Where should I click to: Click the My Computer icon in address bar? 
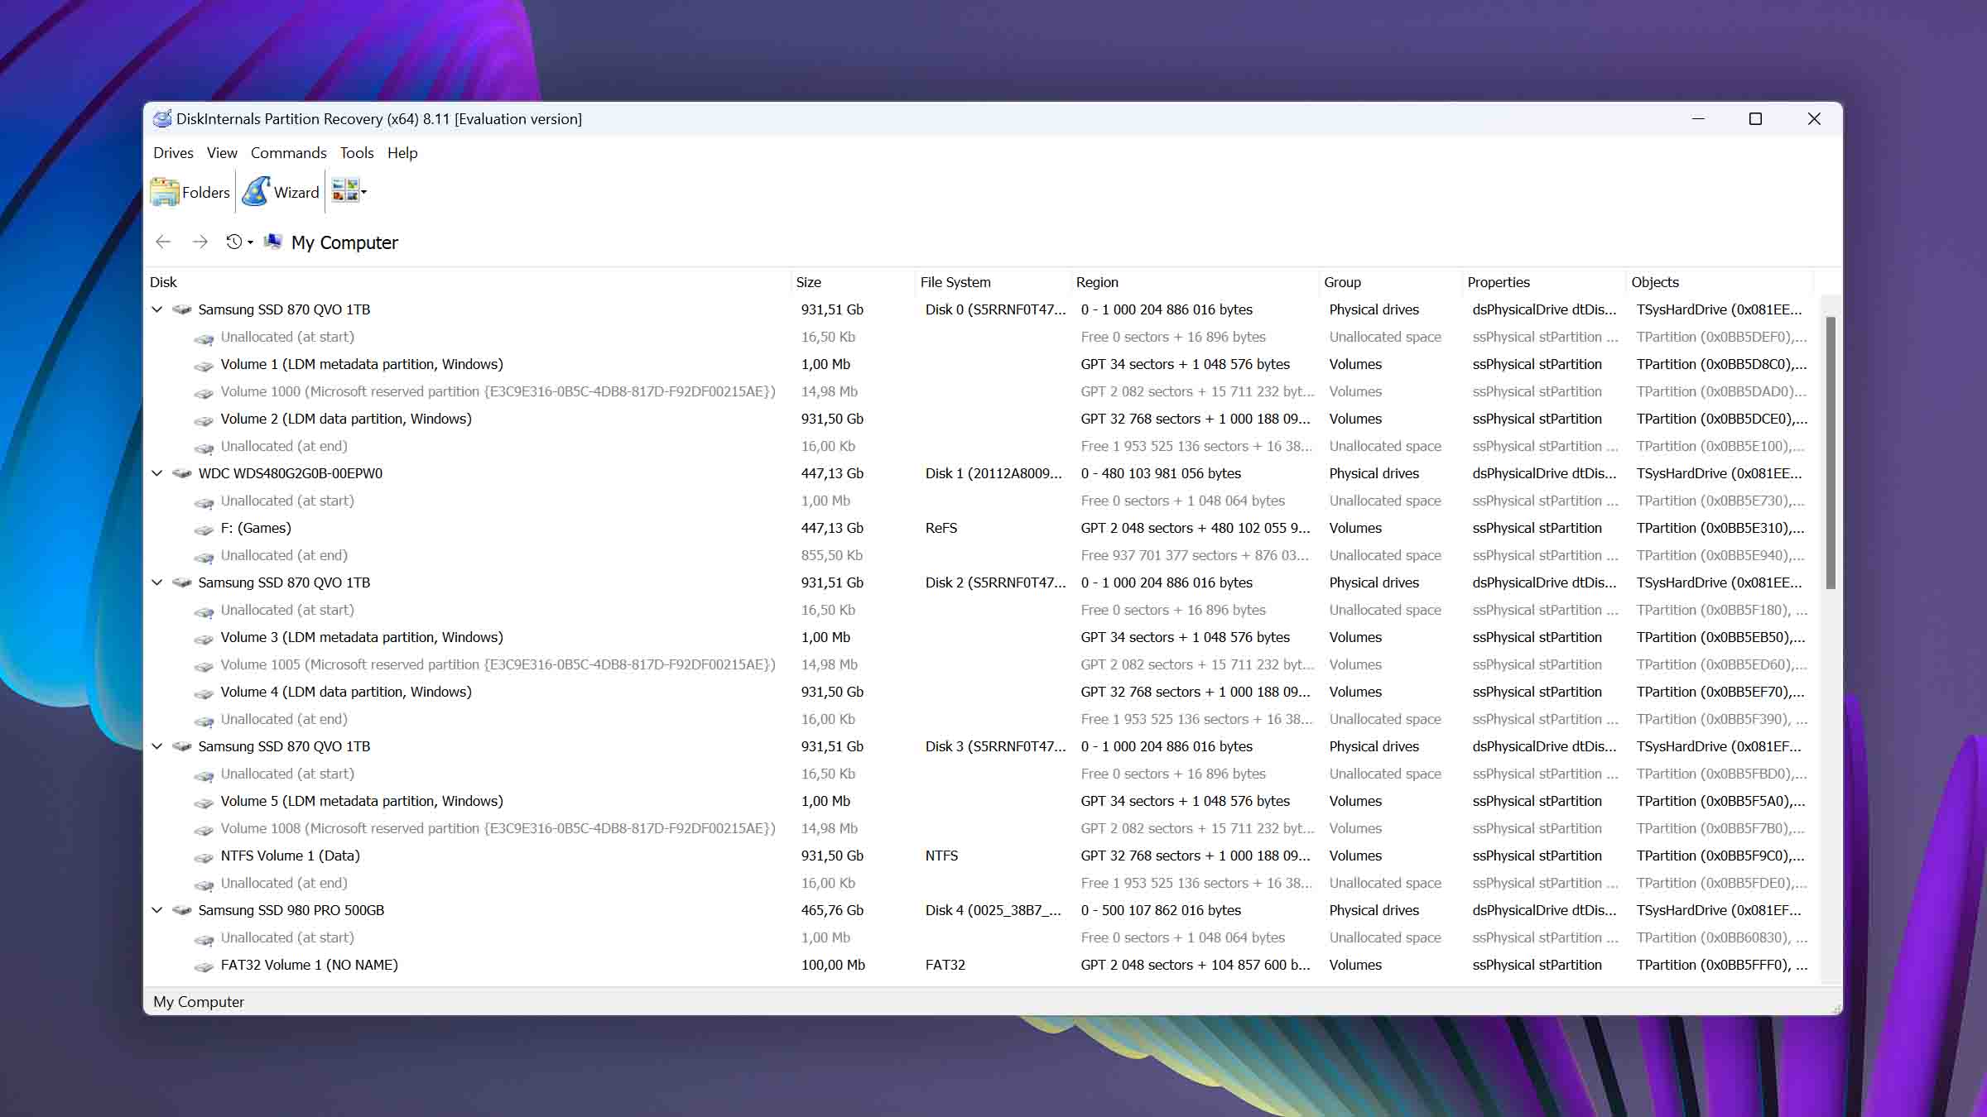click(x=272, y=242)
